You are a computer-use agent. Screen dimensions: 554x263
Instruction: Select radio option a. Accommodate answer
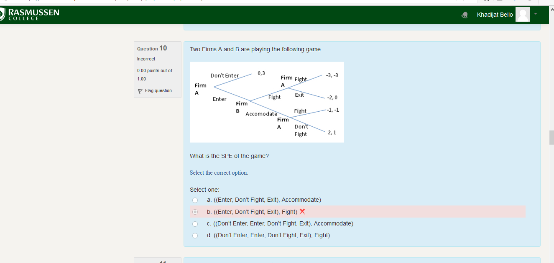(195, 200)
